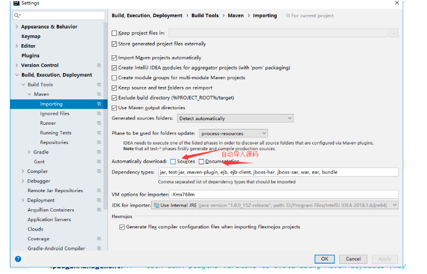
Task: Expand Appearance & Behavior section
Action: pyautogui.click(x=17, y=26)
